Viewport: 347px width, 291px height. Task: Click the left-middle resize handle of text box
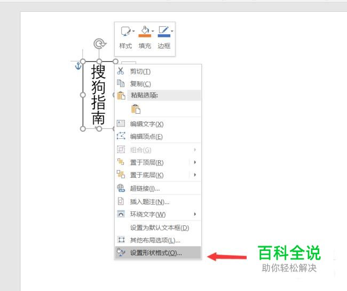click(83, 95)
